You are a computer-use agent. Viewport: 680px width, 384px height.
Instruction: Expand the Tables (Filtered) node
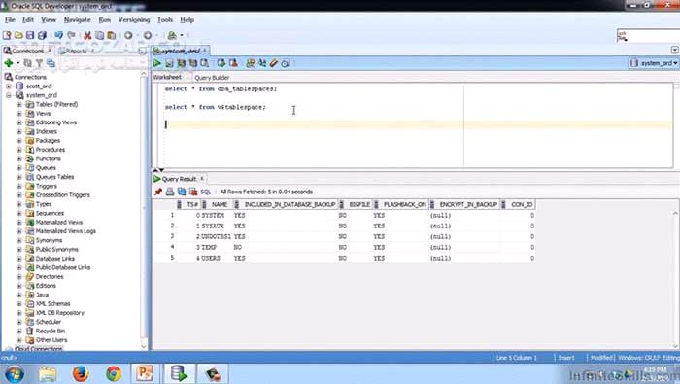click(19, 105)
